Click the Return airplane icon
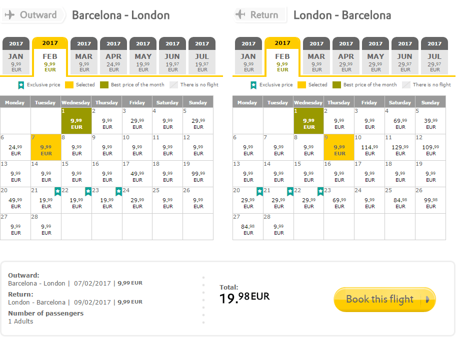Image resolution: width=460 pixels, height=339 pixels. coord(241,15)
